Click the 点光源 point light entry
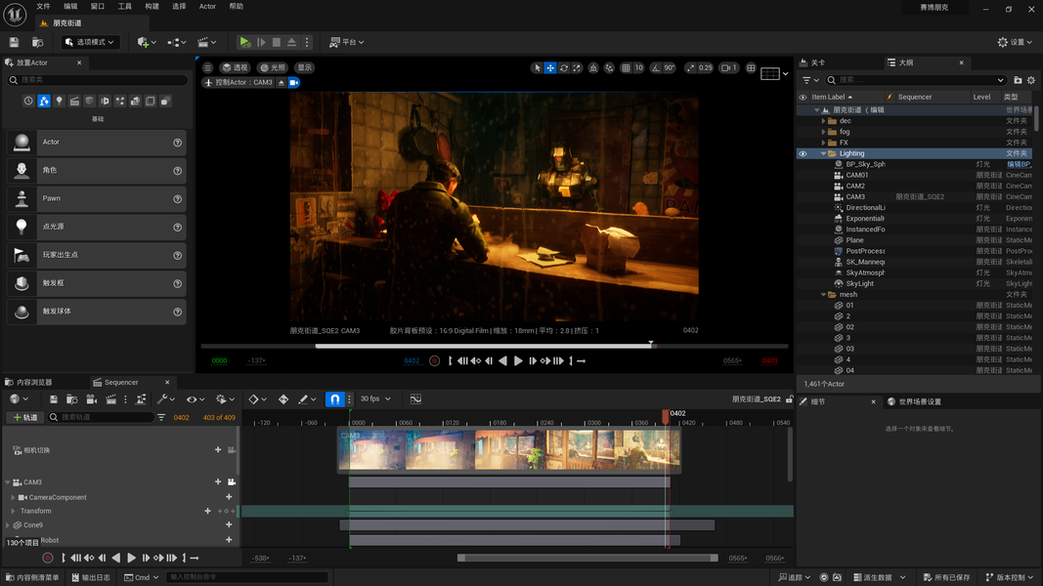Image resolution: width=1043 pixels, height=586 pixels. point(97,227)
